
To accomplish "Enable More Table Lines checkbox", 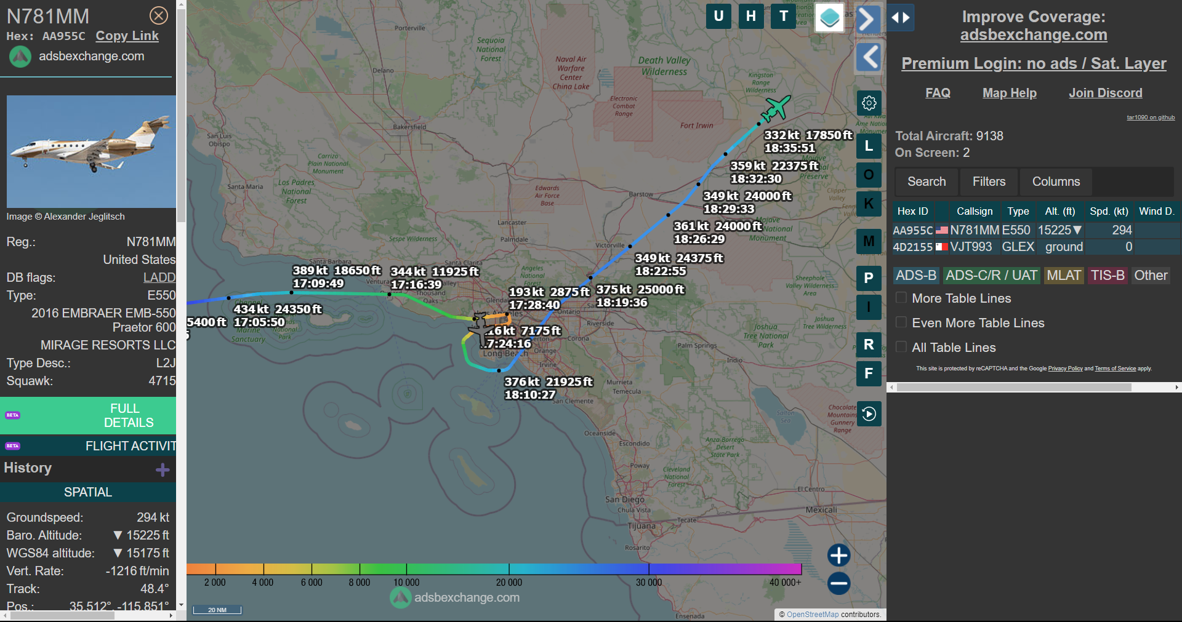I will [901, 298].
